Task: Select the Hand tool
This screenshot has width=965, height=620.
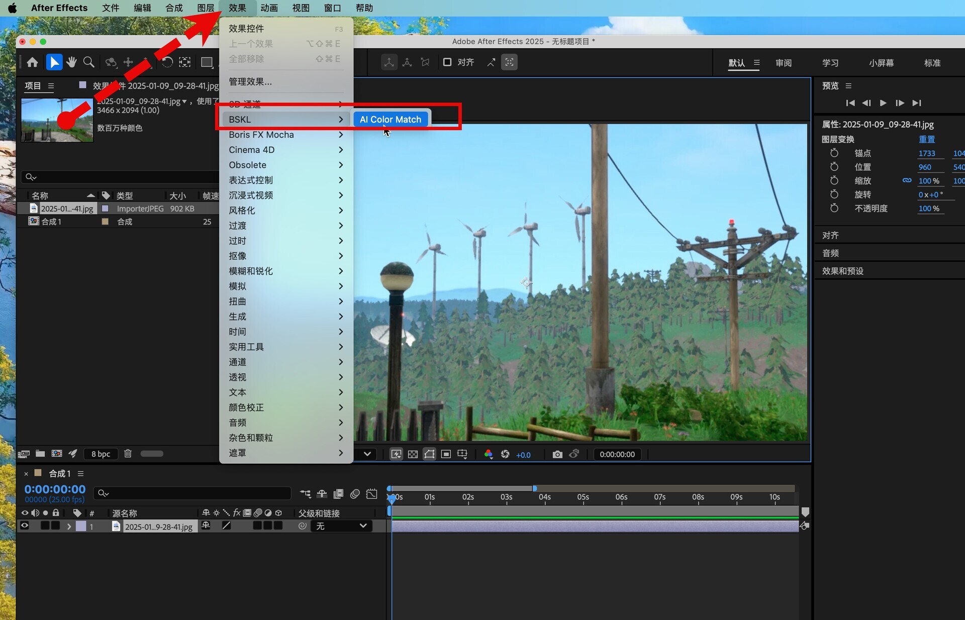Action: [71, 62]
